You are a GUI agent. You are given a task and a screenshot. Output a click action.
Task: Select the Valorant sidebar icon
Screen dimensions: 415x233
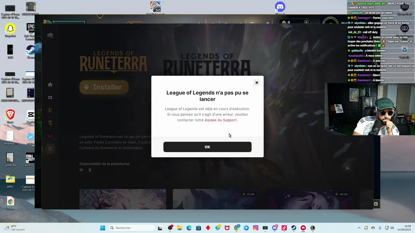tap(50, 136)
